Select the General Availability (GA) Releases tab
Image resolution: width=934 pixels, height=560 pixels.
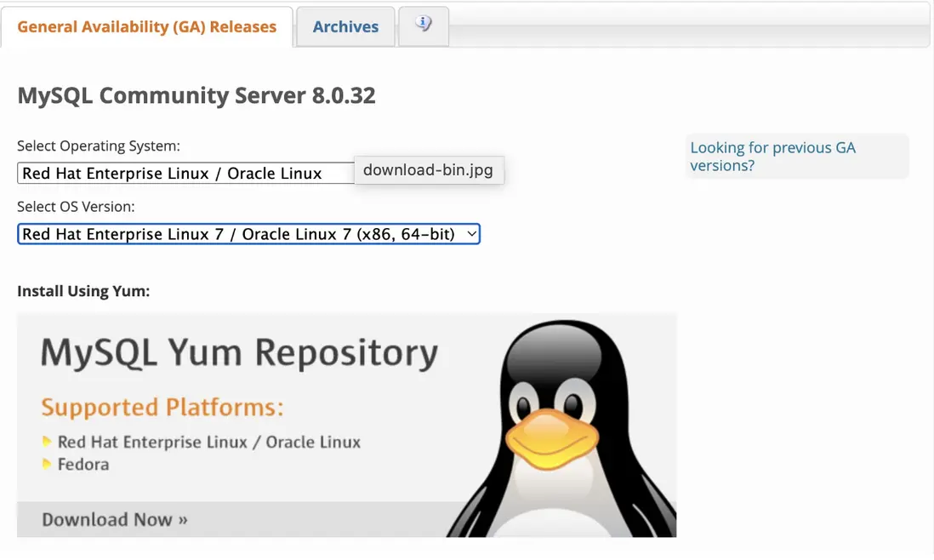(x=147, y=26)
